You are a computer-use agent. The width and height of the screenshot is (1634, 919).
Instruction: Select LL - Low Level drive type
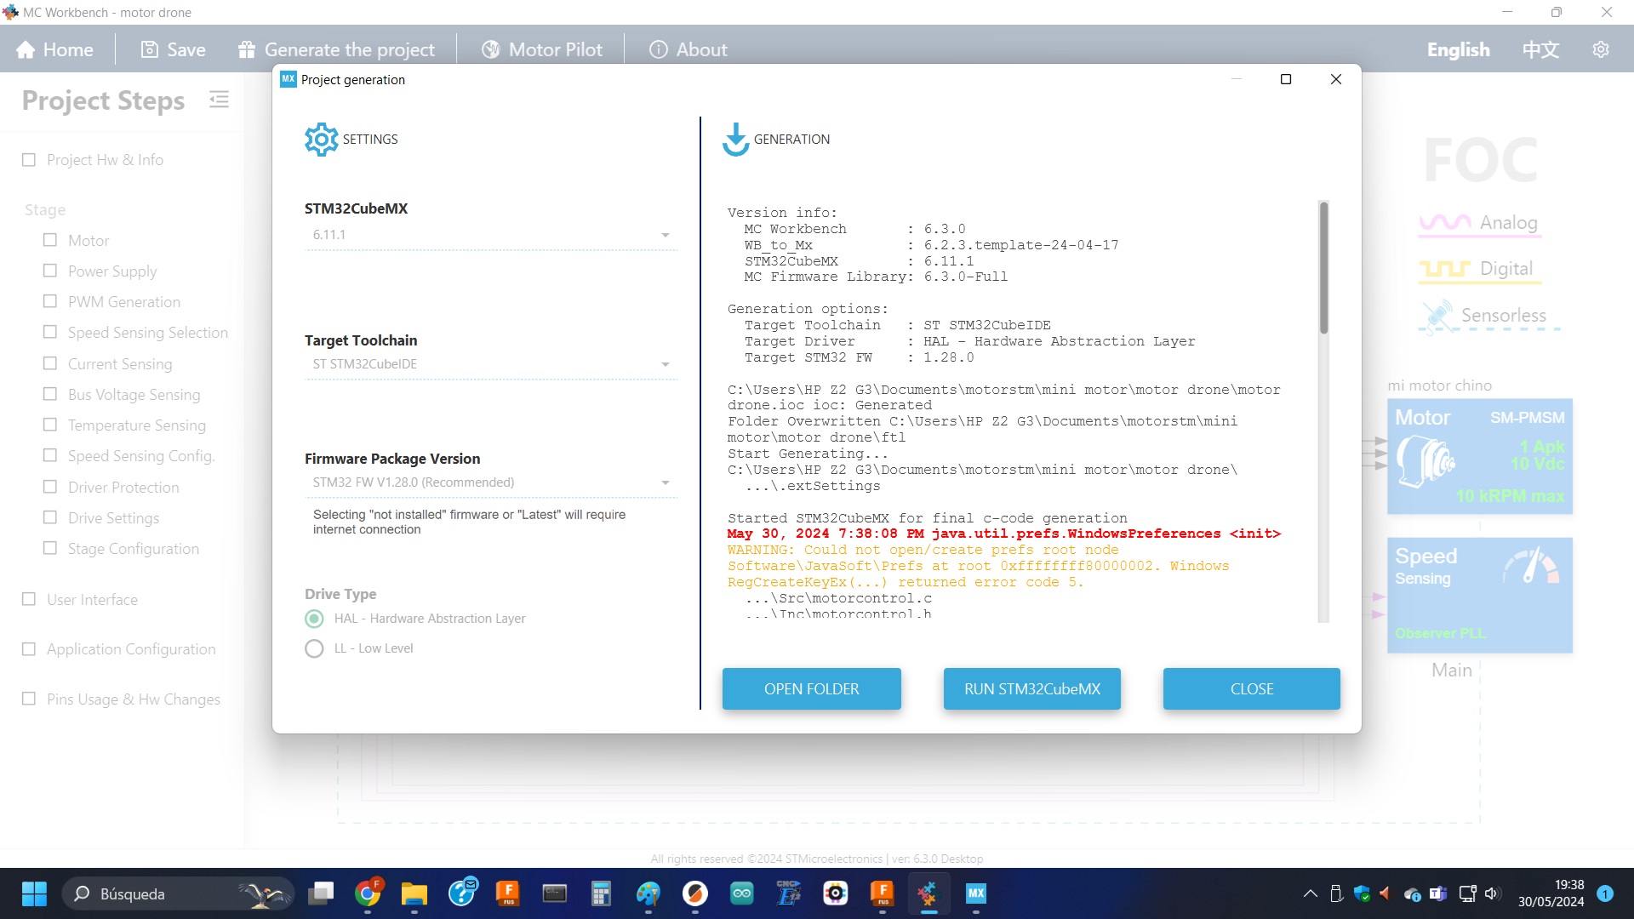click(314, 648)
